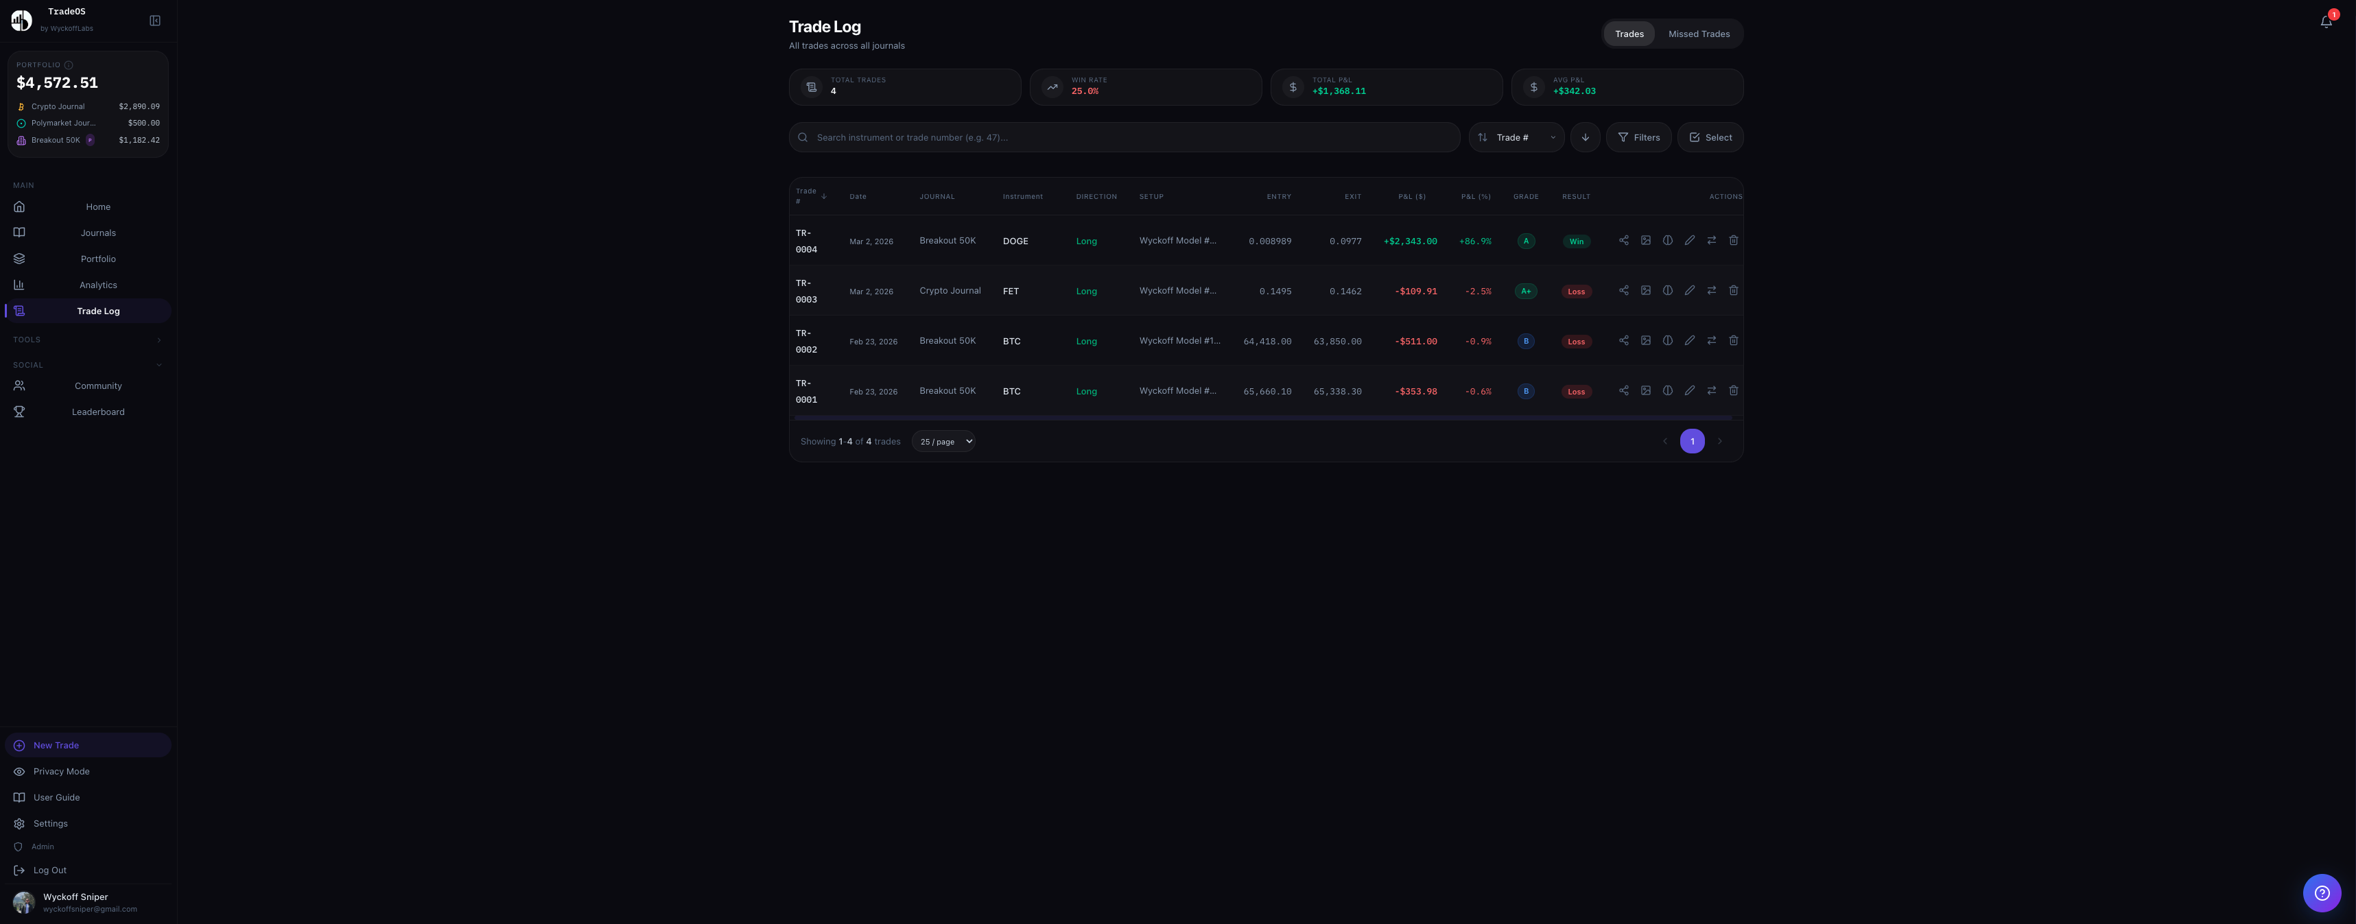Open the notifications bell
This screenshot has width=2356, height=924.
coord(2325,21)
